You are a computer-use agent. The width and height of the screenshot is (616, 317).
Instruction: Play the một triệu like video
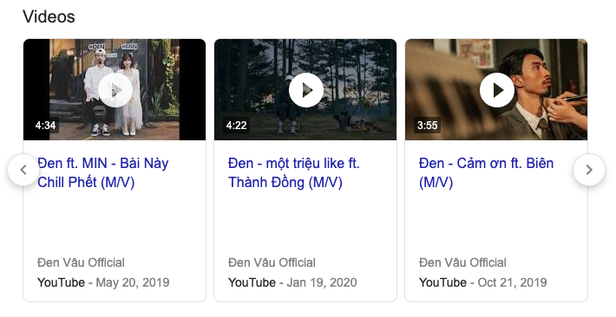(x=306, y=90)
